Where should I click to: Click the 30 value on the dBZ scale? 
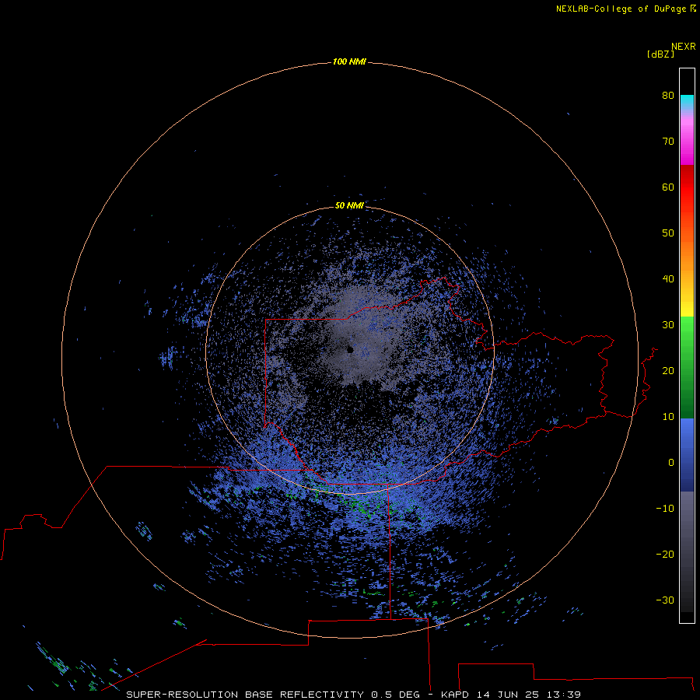pos(668,324)
